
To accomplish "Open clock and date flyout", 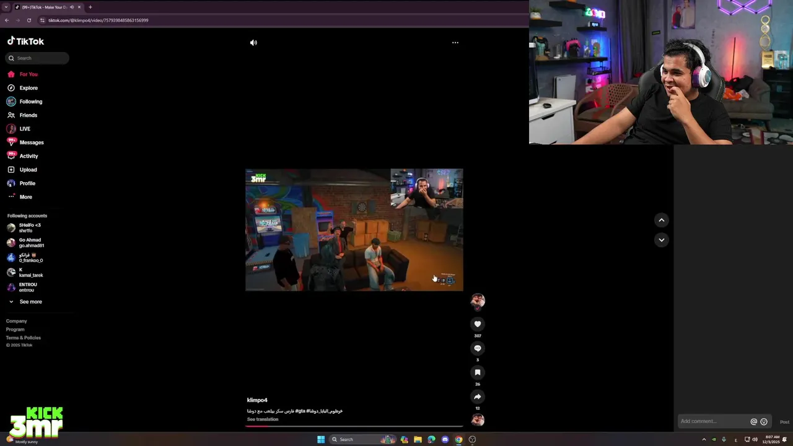I will click(x=772, y=439).
